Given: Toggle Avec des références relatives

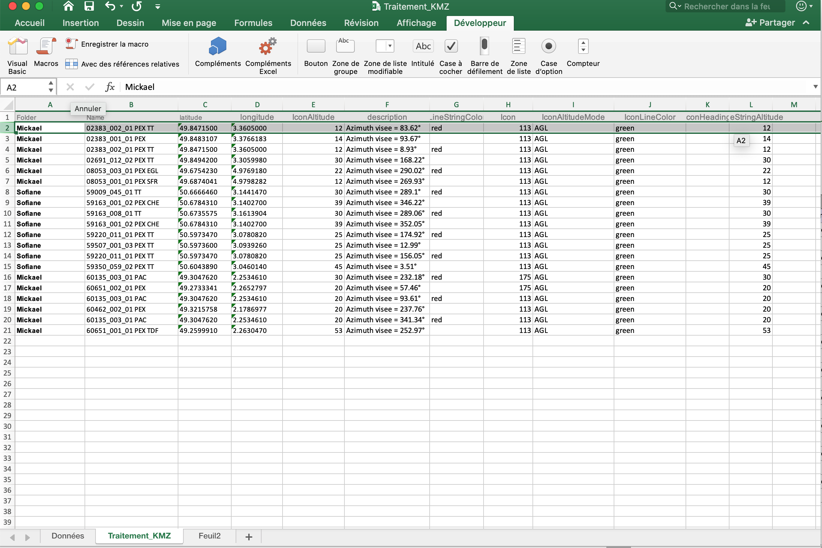Looking at the screenshot, I should coord(122,64).
